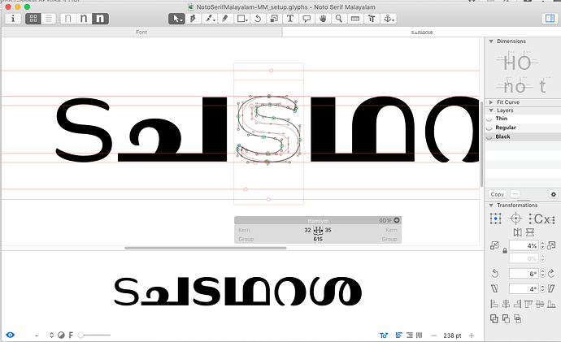
Task: Select the Black layer row
Action: click(523, 136)
